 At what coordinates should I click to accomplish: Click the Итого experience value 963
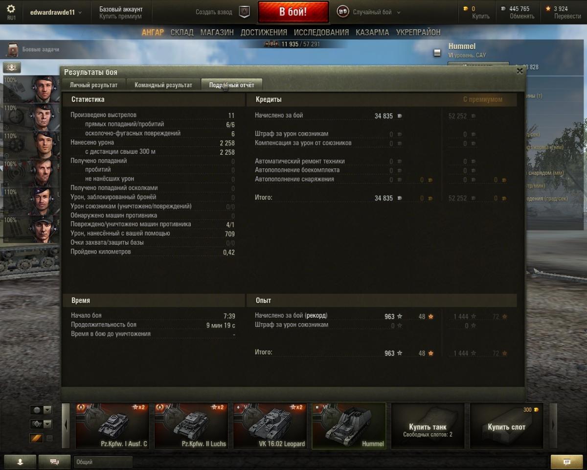coord(389,353)
